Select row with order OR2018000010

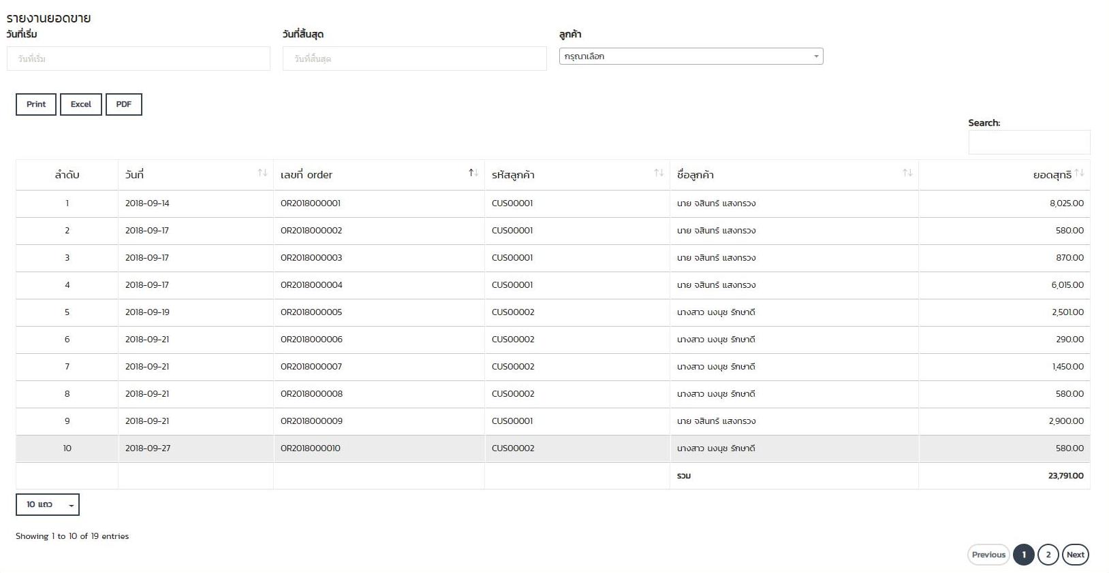coord(311,448)
